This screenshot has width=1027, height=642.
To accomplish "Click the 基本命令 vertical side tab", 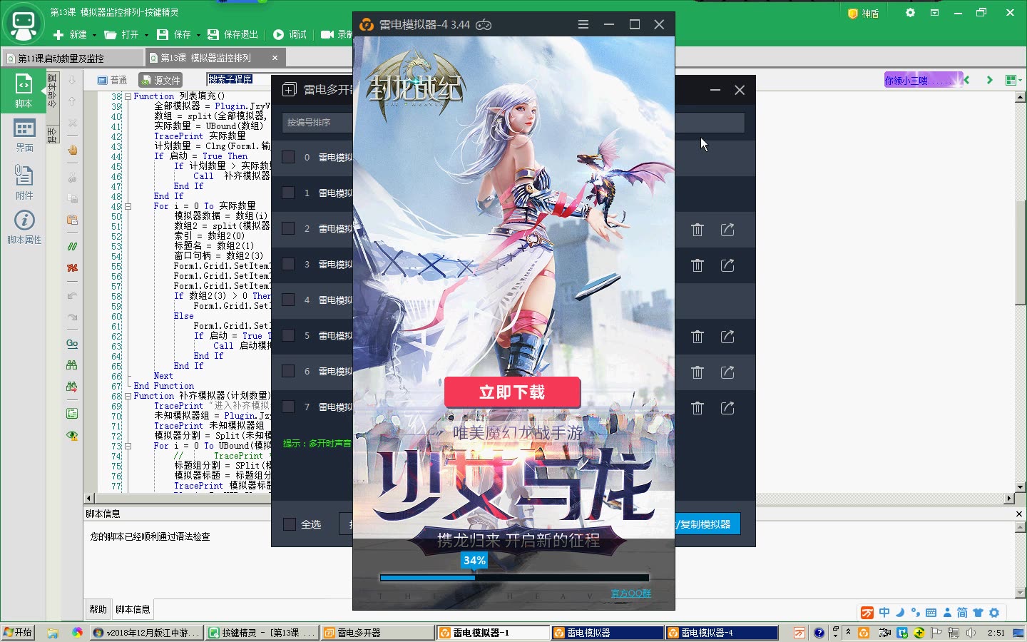I will [52, 91].
